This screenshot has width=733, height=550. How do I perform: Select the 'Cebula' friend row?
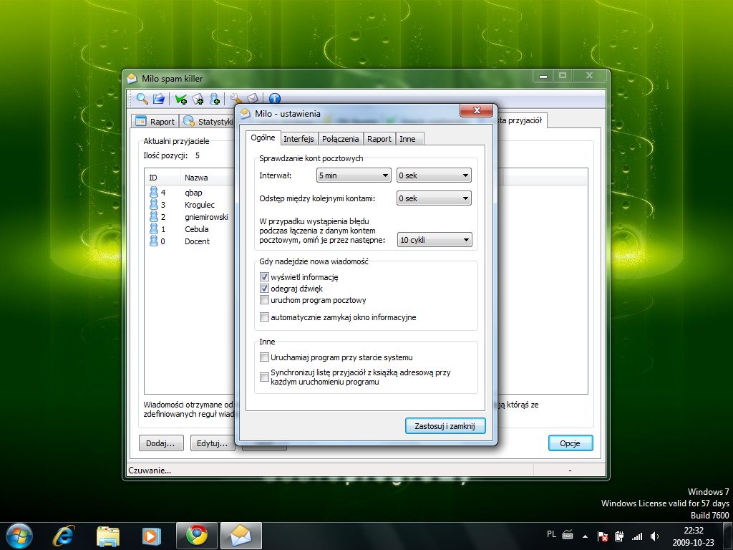coord(190,228)
